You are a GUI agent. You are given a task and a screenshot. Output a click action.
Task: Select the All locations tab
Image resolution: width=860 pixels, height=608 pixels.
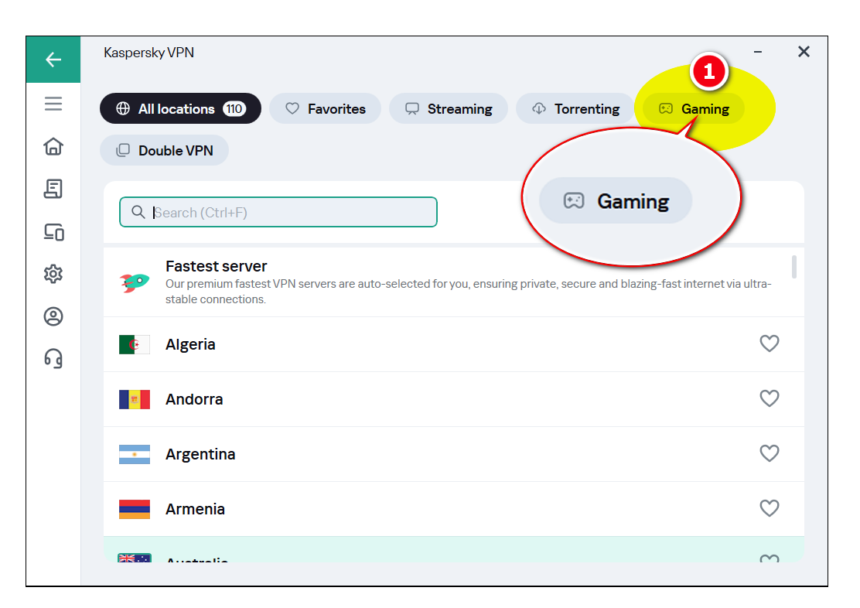(x=180, y=108)
